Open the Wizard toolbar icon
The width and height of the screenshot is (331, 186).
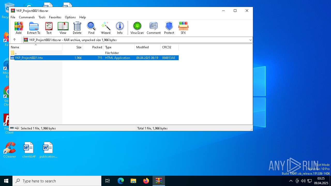coord(106,28)
